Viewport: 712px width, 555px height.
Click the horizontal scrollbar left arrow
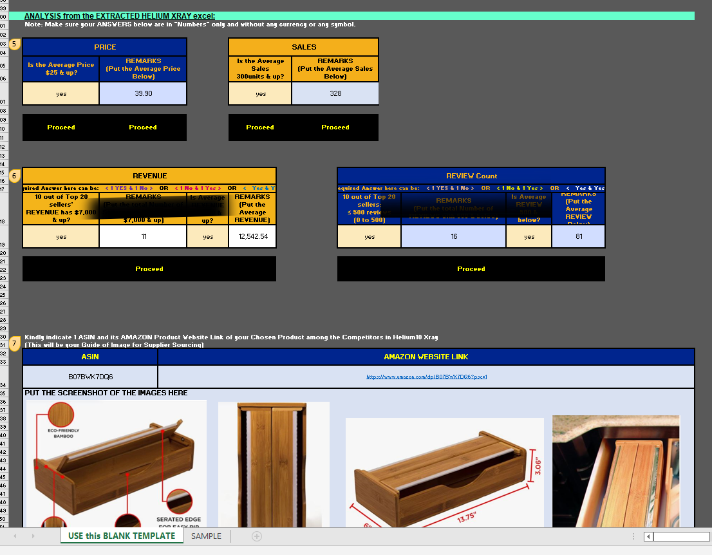(x=648, y=537)
